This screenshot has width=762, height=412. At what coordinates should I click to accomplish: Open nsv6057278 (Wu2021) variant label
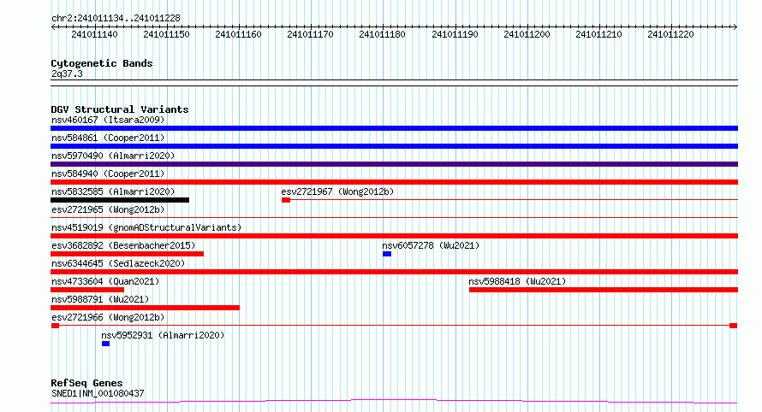point(431,245)
